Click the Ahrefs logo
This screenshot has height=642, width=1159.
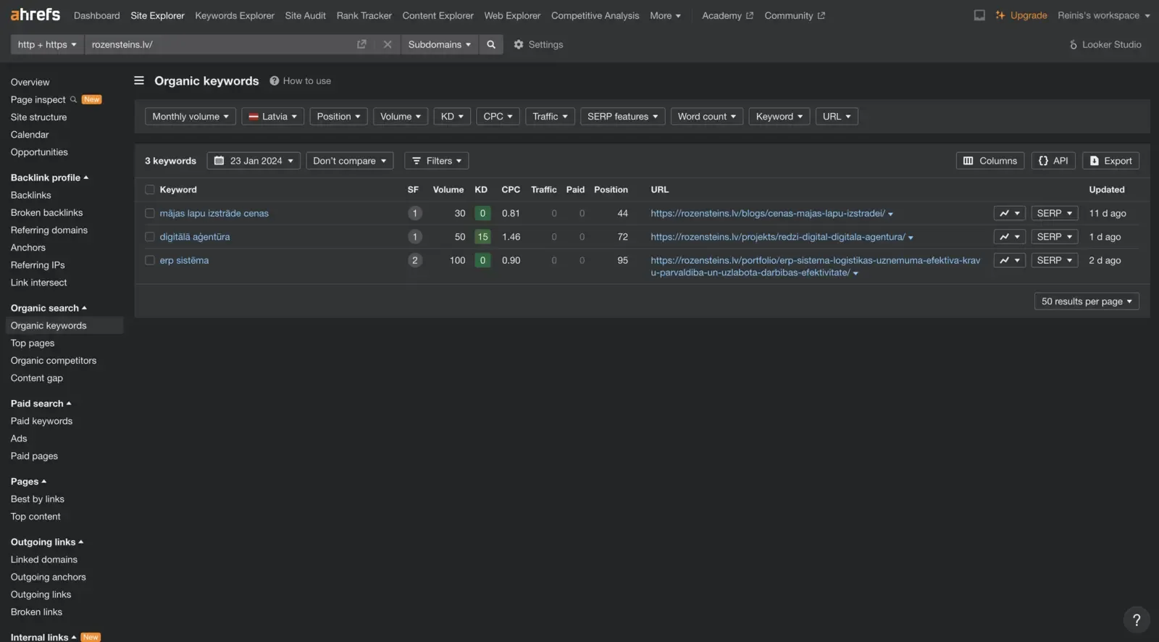(35, 14)
